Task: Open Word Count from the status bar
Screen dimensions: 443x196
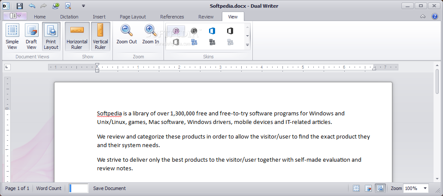Action: pos(49,188)
